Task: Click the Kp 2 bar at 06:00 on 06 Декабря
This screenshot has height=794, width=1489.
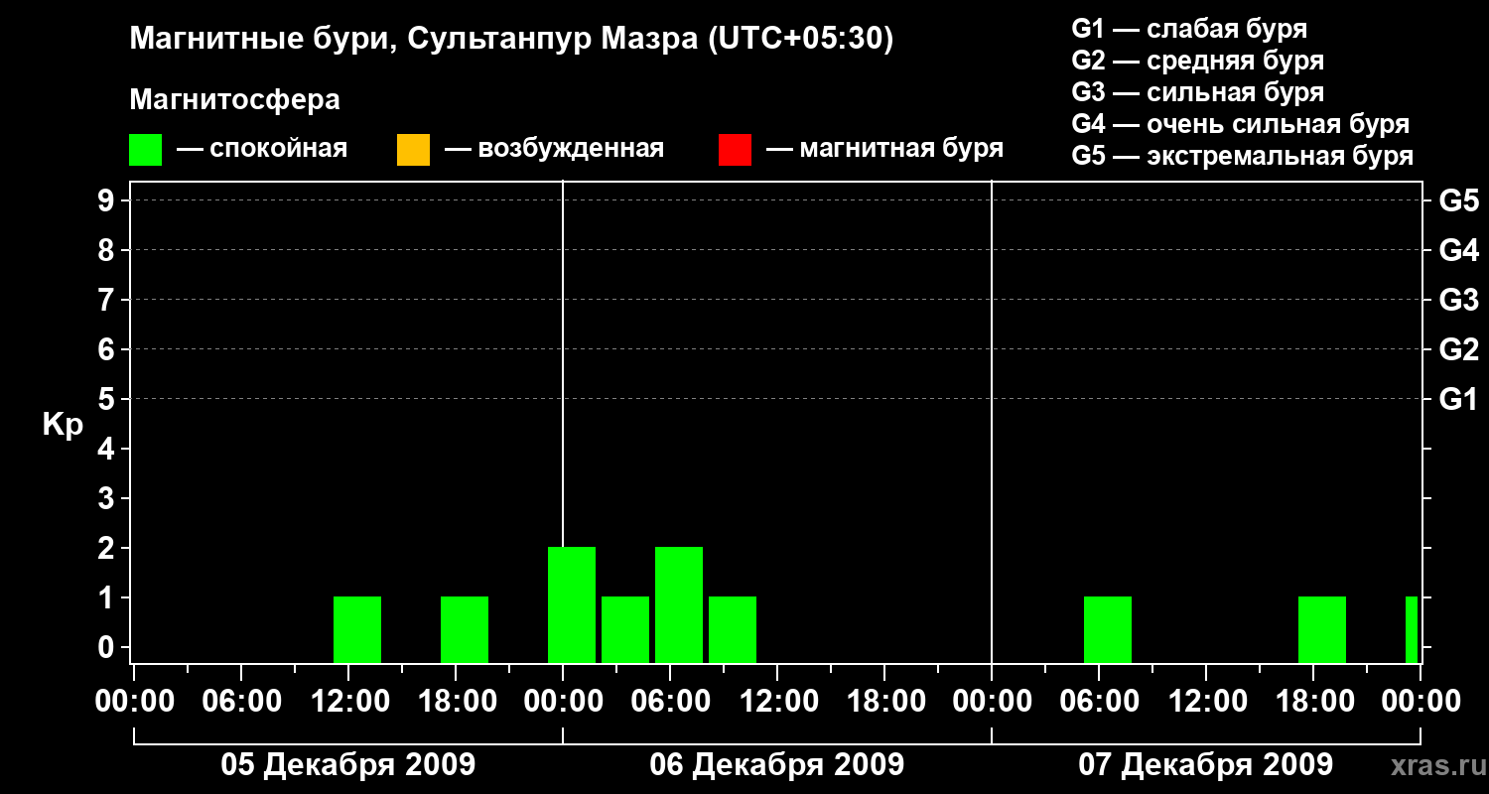Action: coord(679,605)
